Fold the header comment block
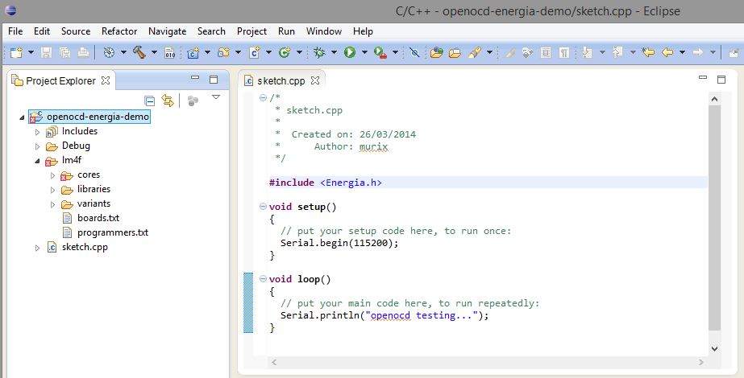This screenshot has width=744, height=378. pyautogui.click(x=263, y=98)
